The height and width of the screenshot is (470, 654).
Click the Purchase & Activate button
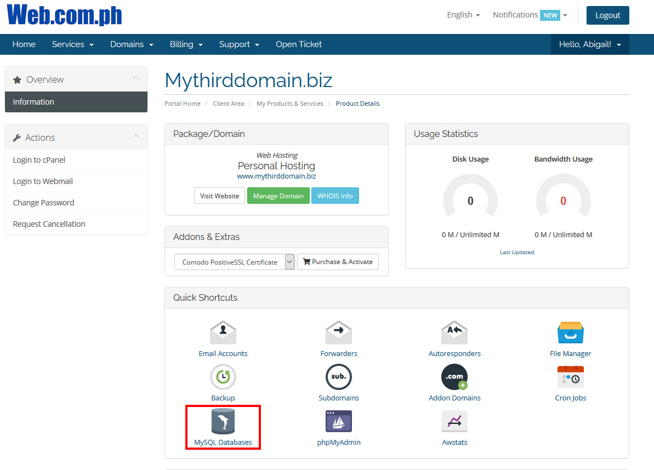(x=338, y=262)
